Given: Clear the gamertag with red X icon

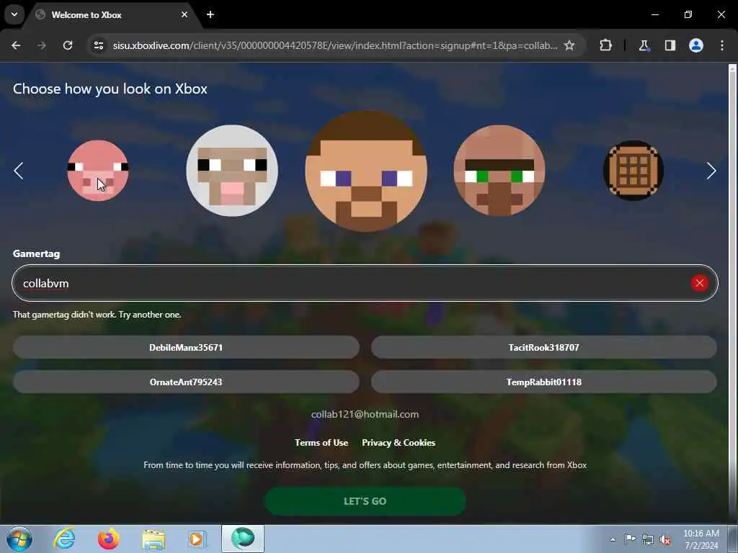Looking at the screenshot, I should click(x=699, y=283).
